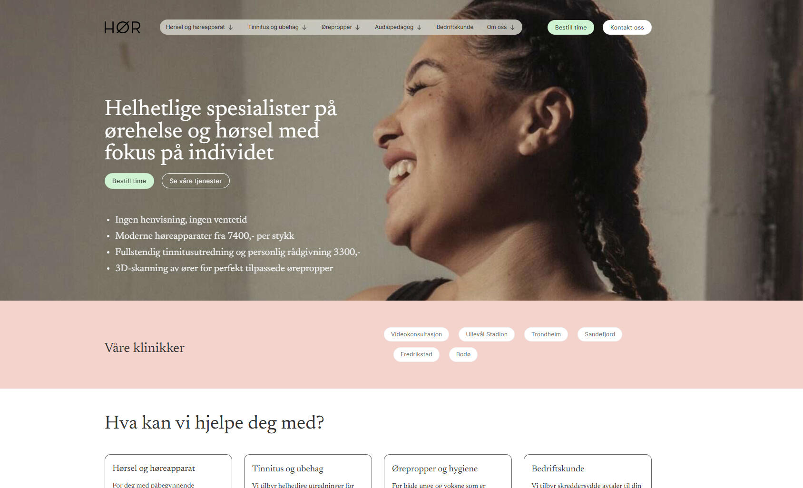Select the Fredrikstad clinic chip

click(416, 354)
